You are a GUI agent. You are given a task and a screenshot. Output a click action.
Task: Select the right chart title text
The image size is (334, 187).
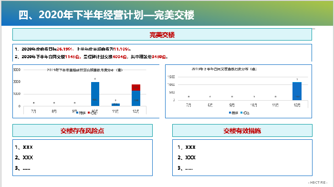tap(224, 69)
